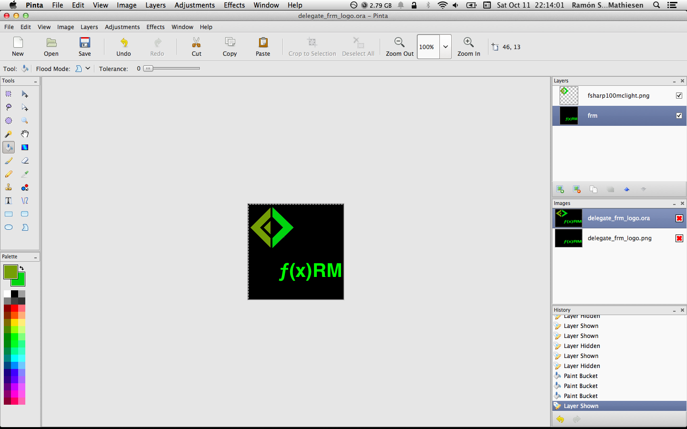Open the Tool selector dropdown
The width and height of the screenshot is (687, 429).
tap(25, 69)
